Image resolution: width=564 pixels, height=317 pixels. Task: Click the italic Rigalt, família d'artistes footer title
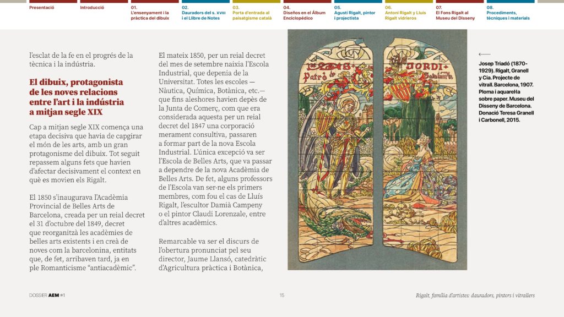click(x=475, y=296)
